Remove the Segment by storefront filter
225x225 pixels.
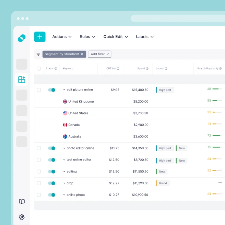[82, 54]
